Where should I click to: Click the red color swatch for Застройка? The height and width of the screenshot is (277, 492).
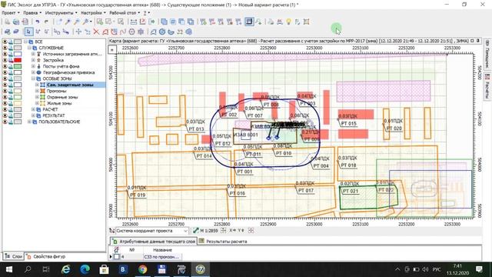(18, 60)
